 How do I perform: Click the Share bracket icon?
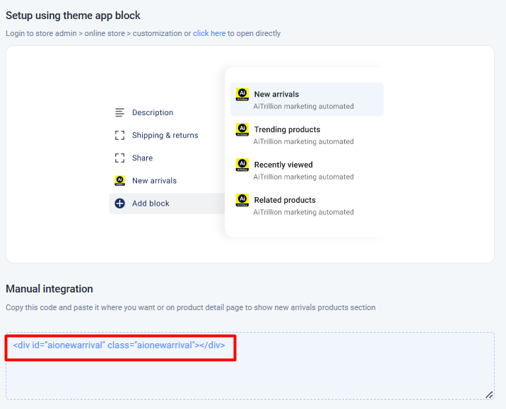pos(119,158)
